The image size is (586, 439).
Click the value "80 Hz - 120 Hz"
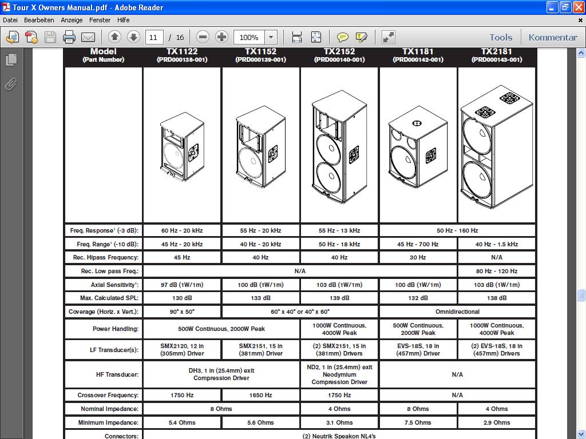[x=497, y=272]
